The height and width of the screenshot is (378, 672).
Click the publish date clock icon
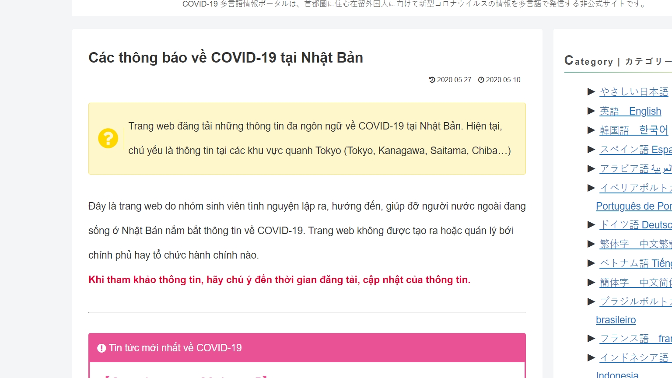tap(481, 80)
